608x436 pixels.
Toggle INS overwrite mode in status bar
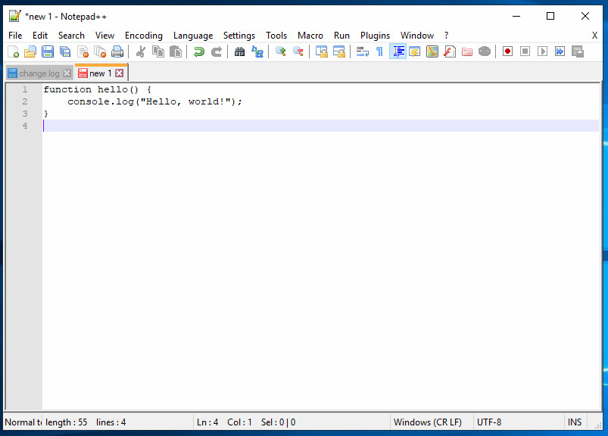(x=575, y=422)
